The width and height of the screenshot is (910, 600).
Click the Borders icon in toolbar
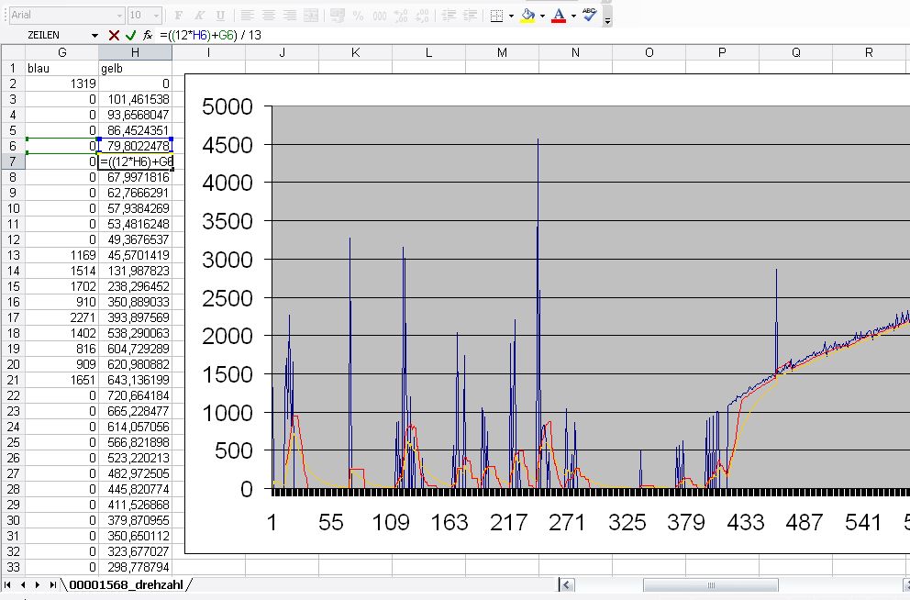[495, 16]
